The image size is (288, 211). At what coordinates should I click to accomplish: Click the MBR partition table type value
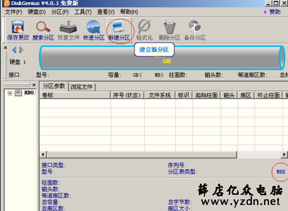point(281,172)
